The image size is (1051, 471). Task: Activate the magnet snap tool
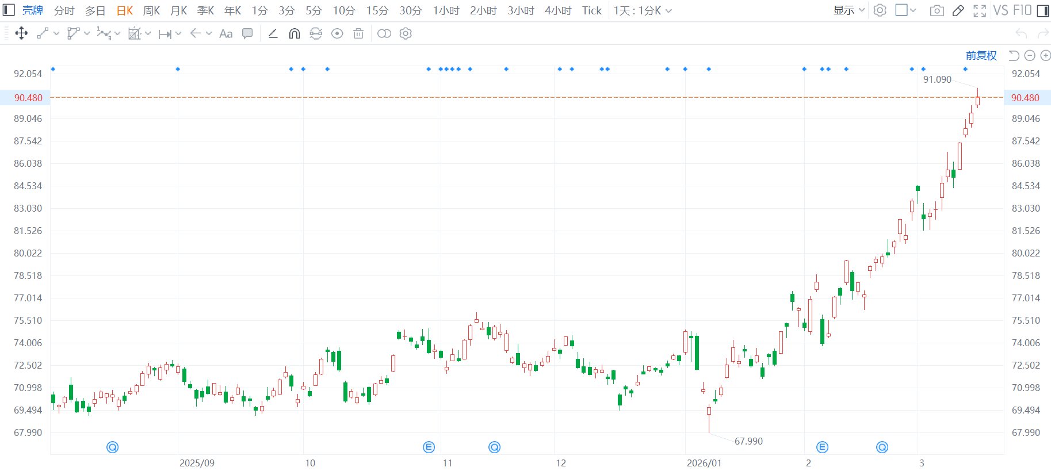click(x=294, y=33)
